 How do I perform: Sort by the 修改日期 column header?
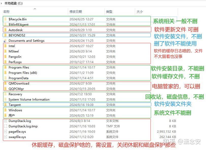tap(76, 12)
